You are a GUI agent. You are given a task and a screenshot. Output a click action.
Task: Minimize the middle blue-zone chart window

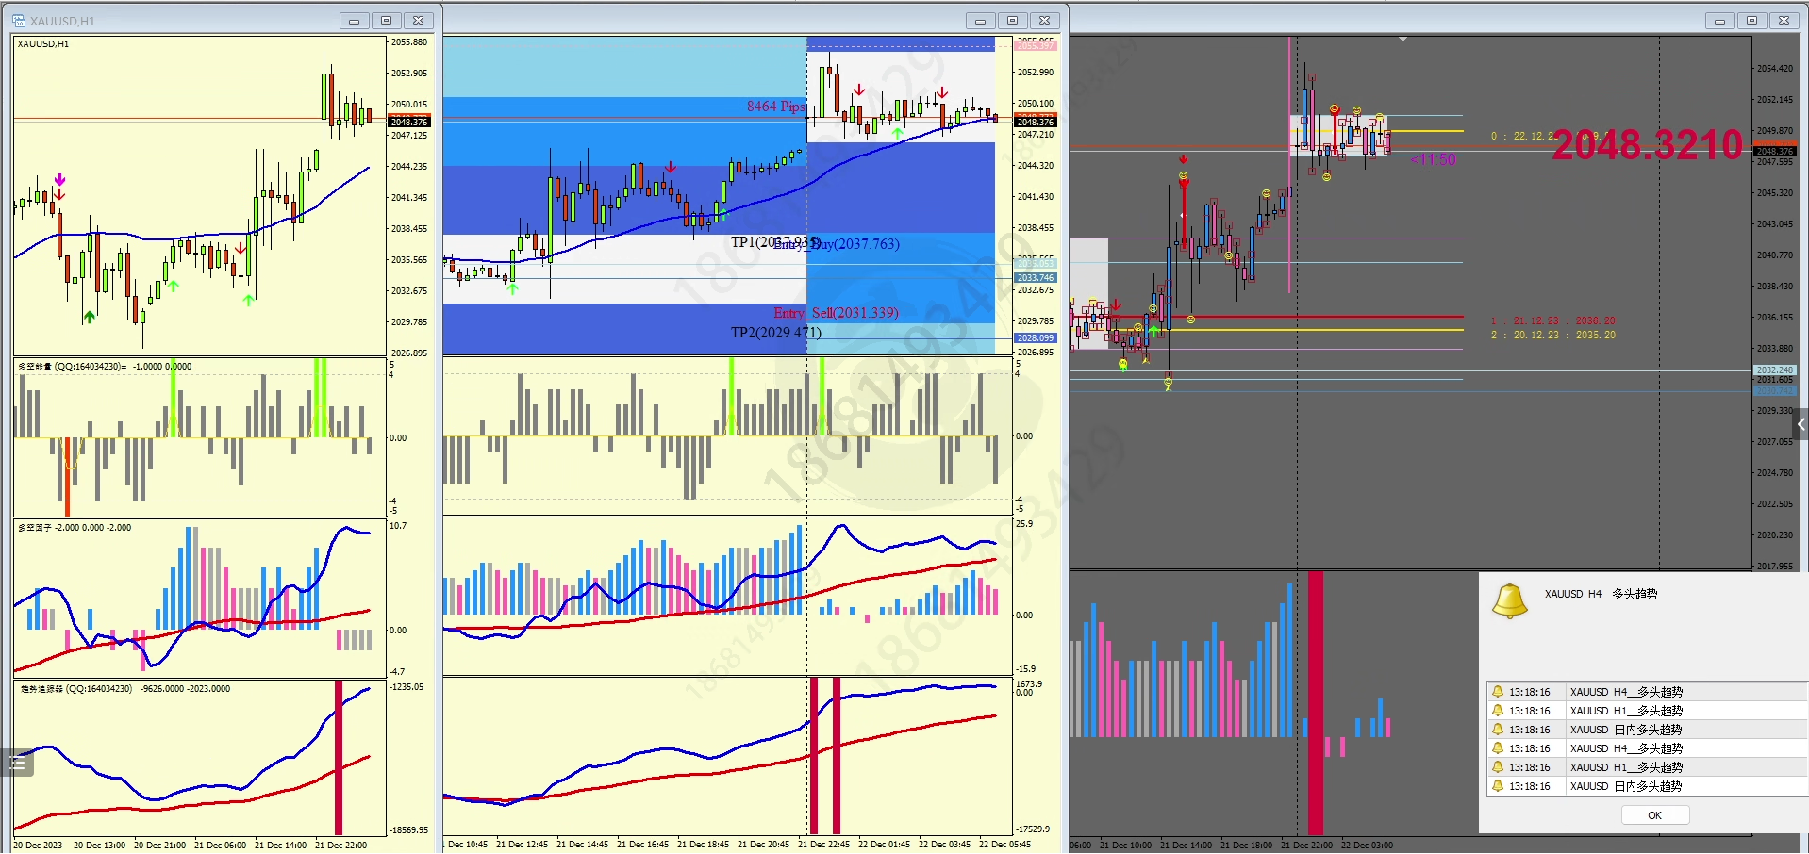(x=980, y=21)
